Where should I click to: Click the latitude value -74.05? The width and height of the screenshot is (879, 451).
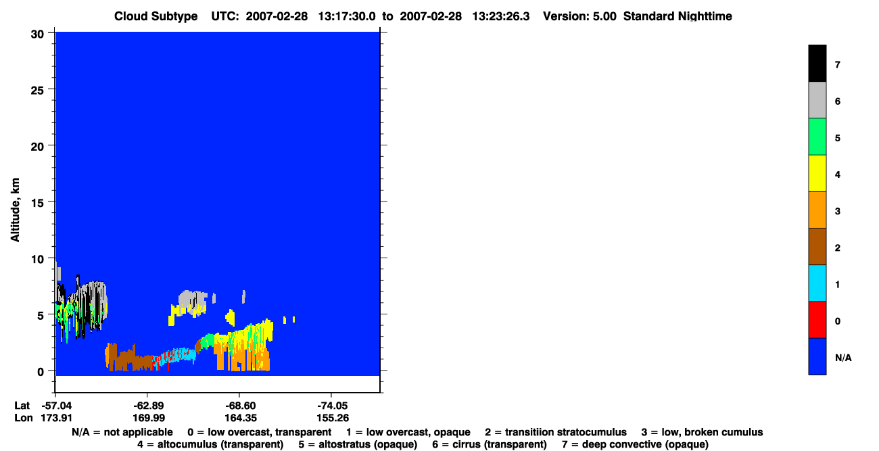click(331, 406)
